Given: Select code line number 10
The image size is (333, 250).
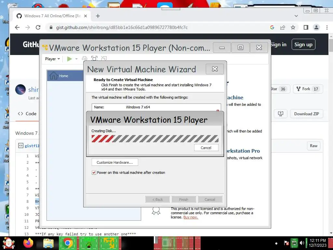Looking at the screenshot, I should [x=26, y=215].
